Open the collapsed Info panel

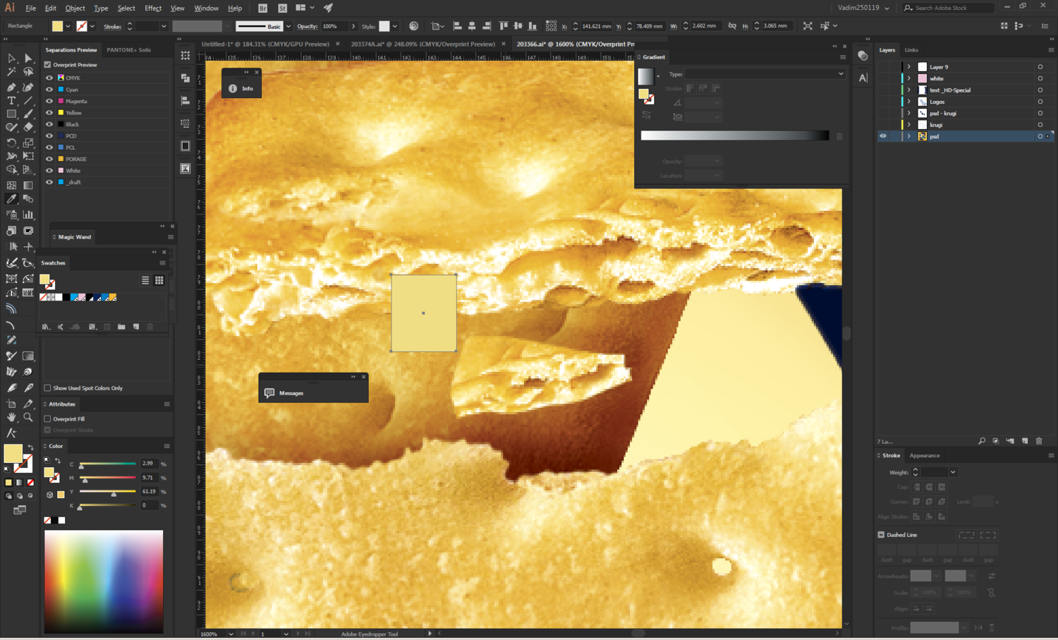tap(241, 88)
